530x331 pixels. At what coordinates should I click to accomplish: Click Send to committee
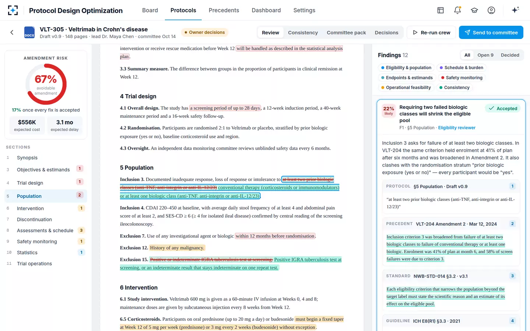(x=491, y=32)
